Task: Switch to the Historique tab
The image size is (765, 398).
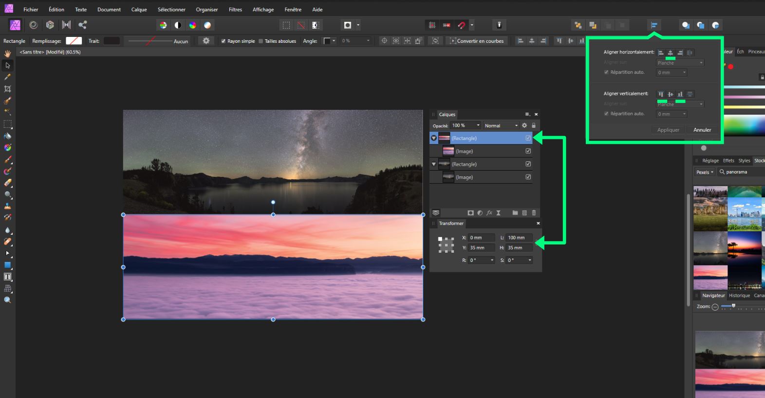Action: point(739,295)
